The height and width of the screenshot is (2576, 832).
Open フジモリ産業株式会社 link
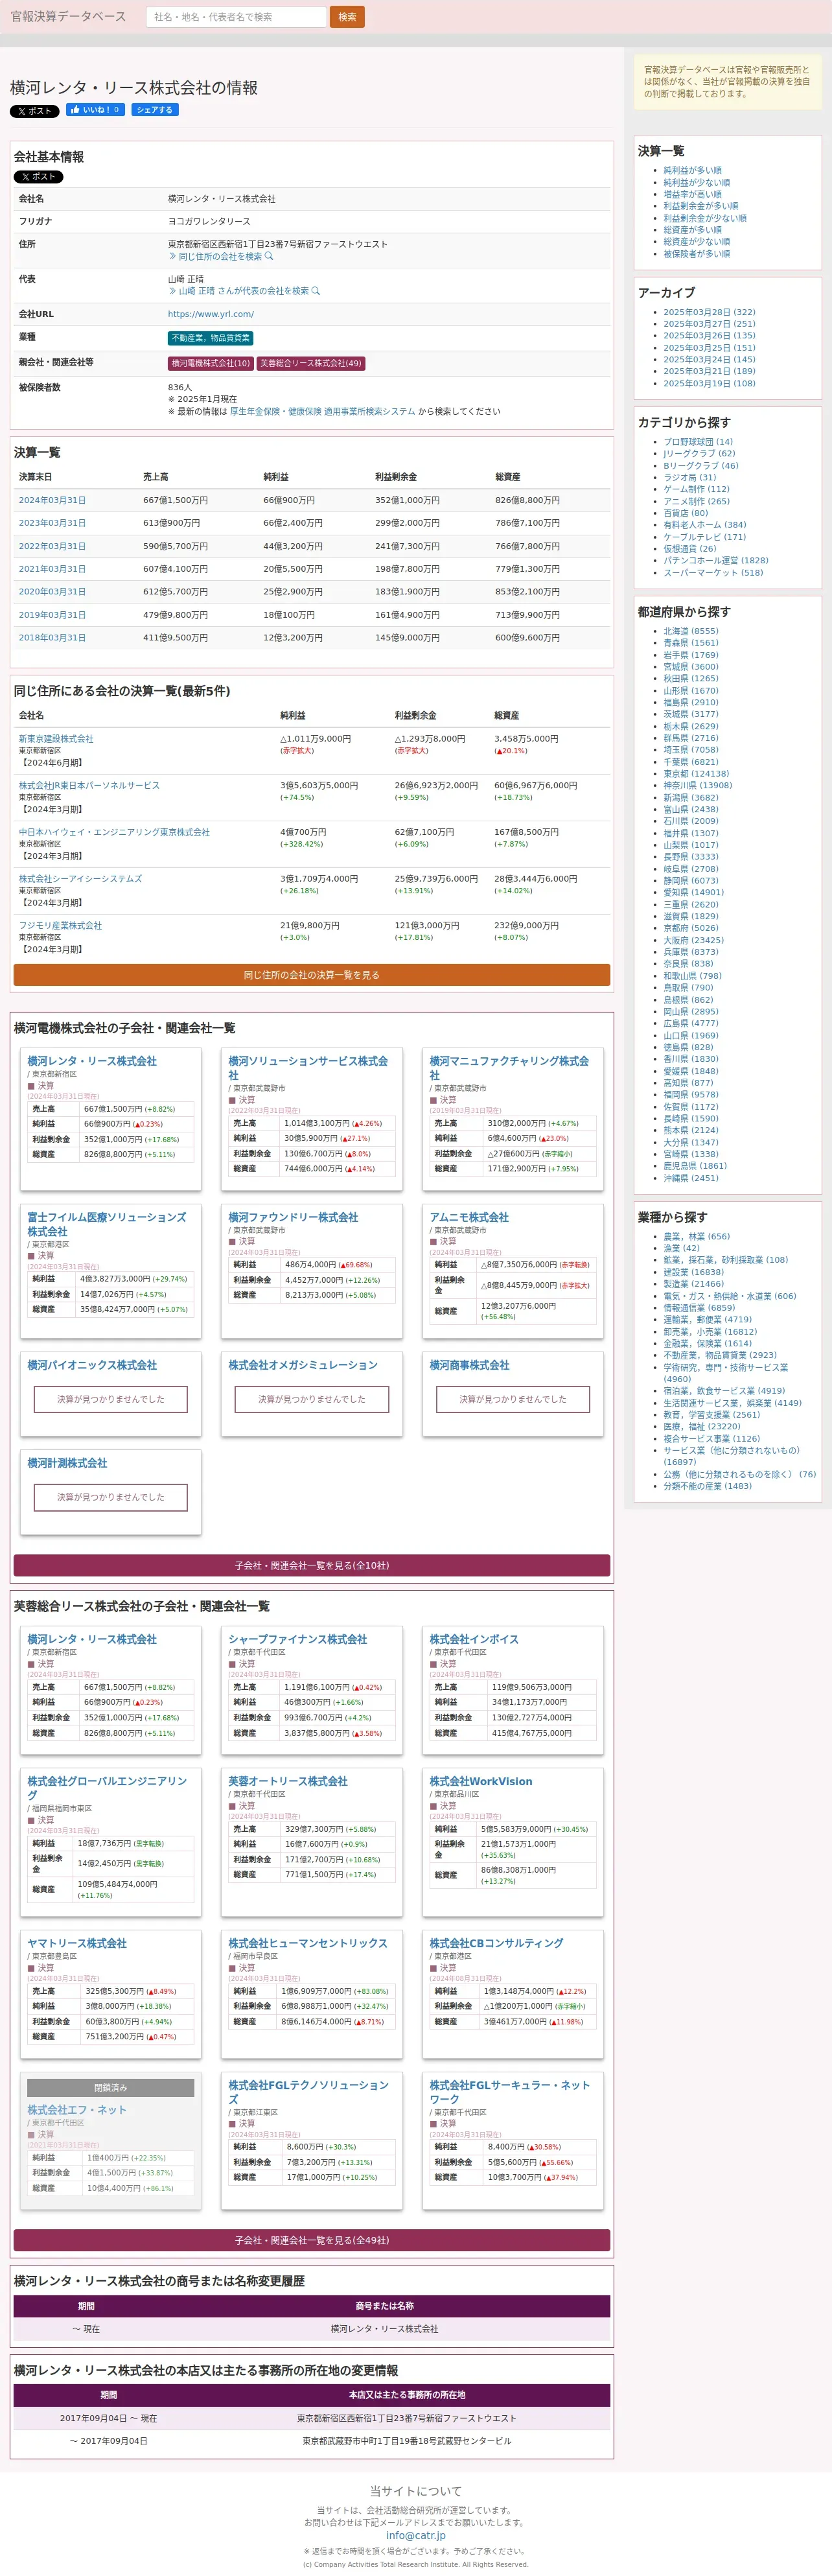click(x=60, y=926)
